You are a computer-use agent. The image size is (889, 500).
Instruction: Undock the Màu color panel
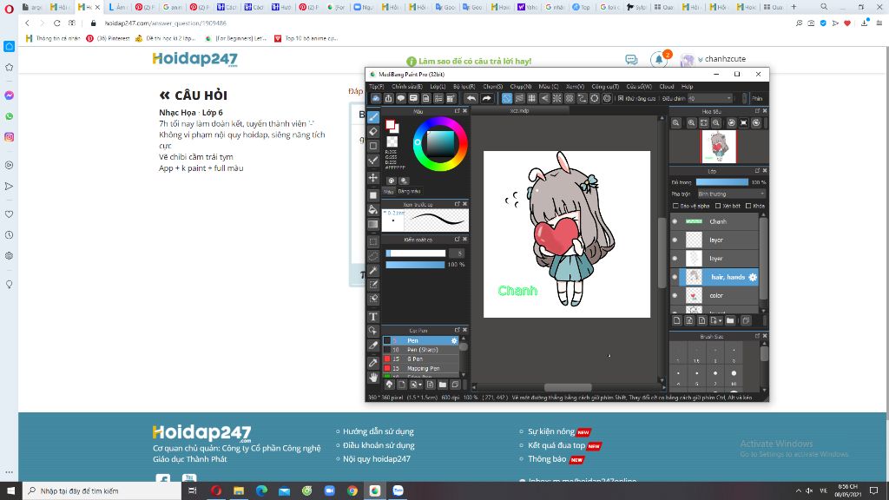(457, 111)
